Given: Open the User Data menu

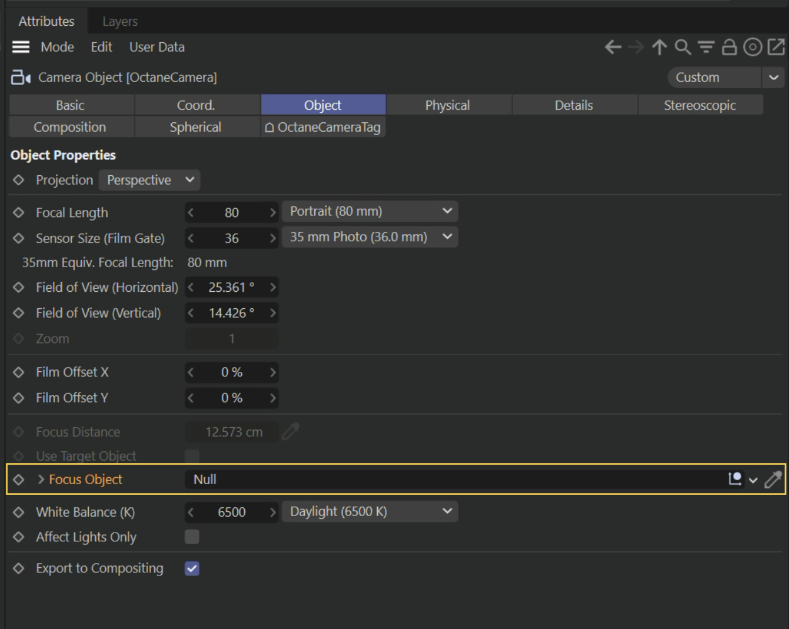Looking at the screenshot, I should [157, 47].
